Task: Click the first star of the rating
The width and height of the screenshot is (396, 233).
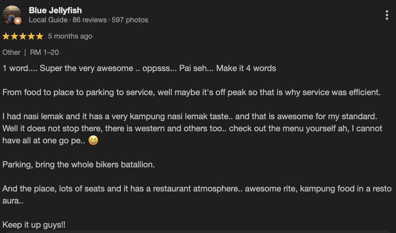Action: (x=6, y=36)
